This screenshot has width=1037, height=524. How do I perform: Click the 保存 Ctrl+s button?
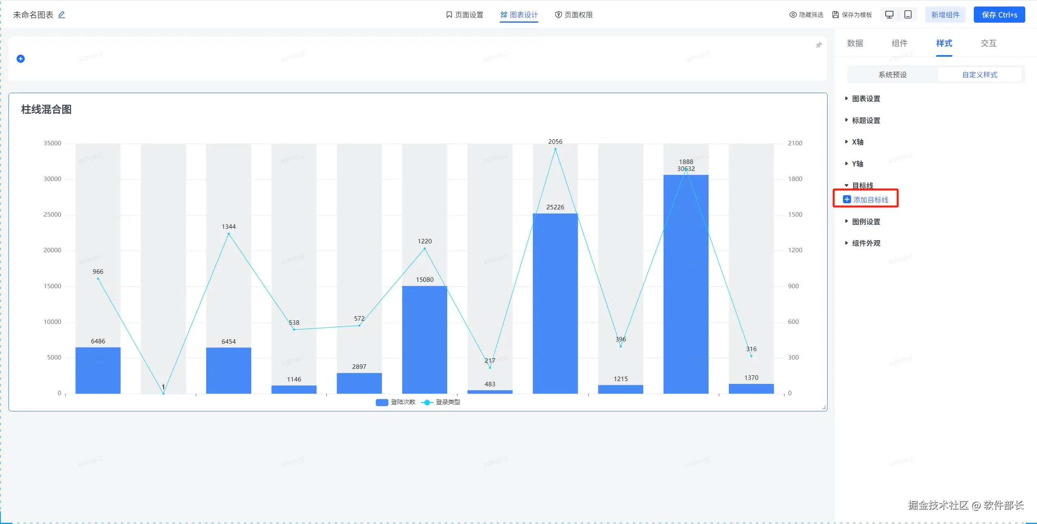click(x=999, y=15)
